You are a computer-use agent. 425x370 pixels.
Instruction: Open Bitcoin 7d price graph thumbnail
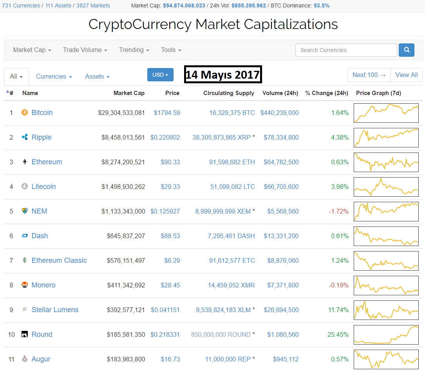tap(386, 113)
